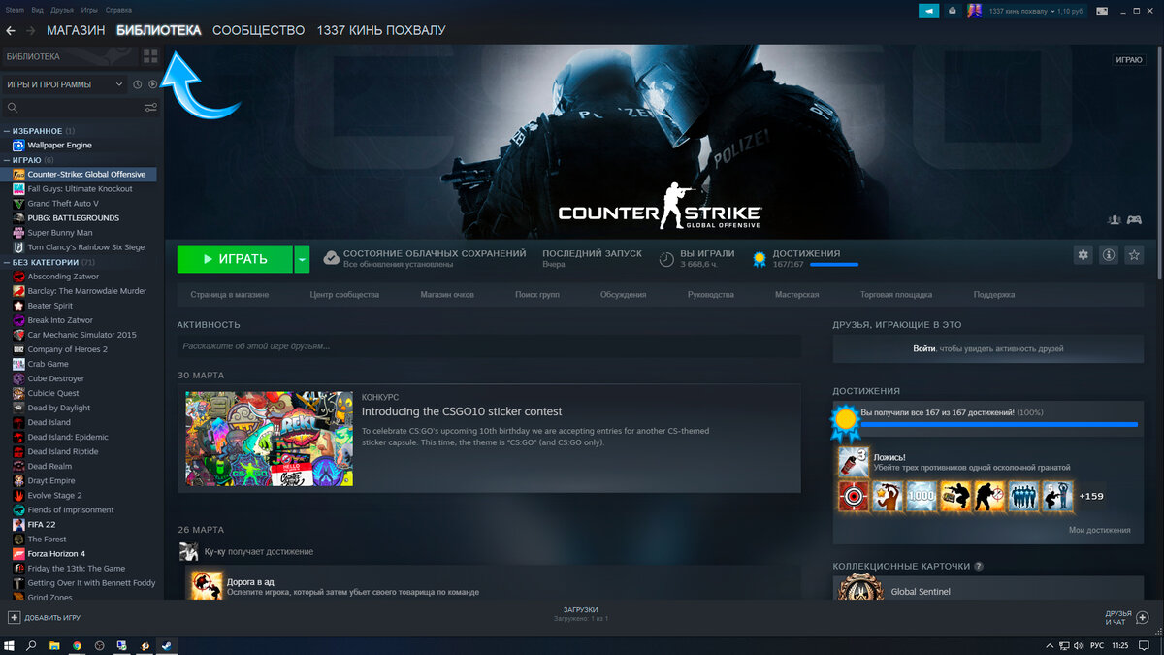Viewport: 1164px width, 655px height.
Task: Switch to Big Picture mode icon
Action: pyautogui.click(x=1101, y=10)
